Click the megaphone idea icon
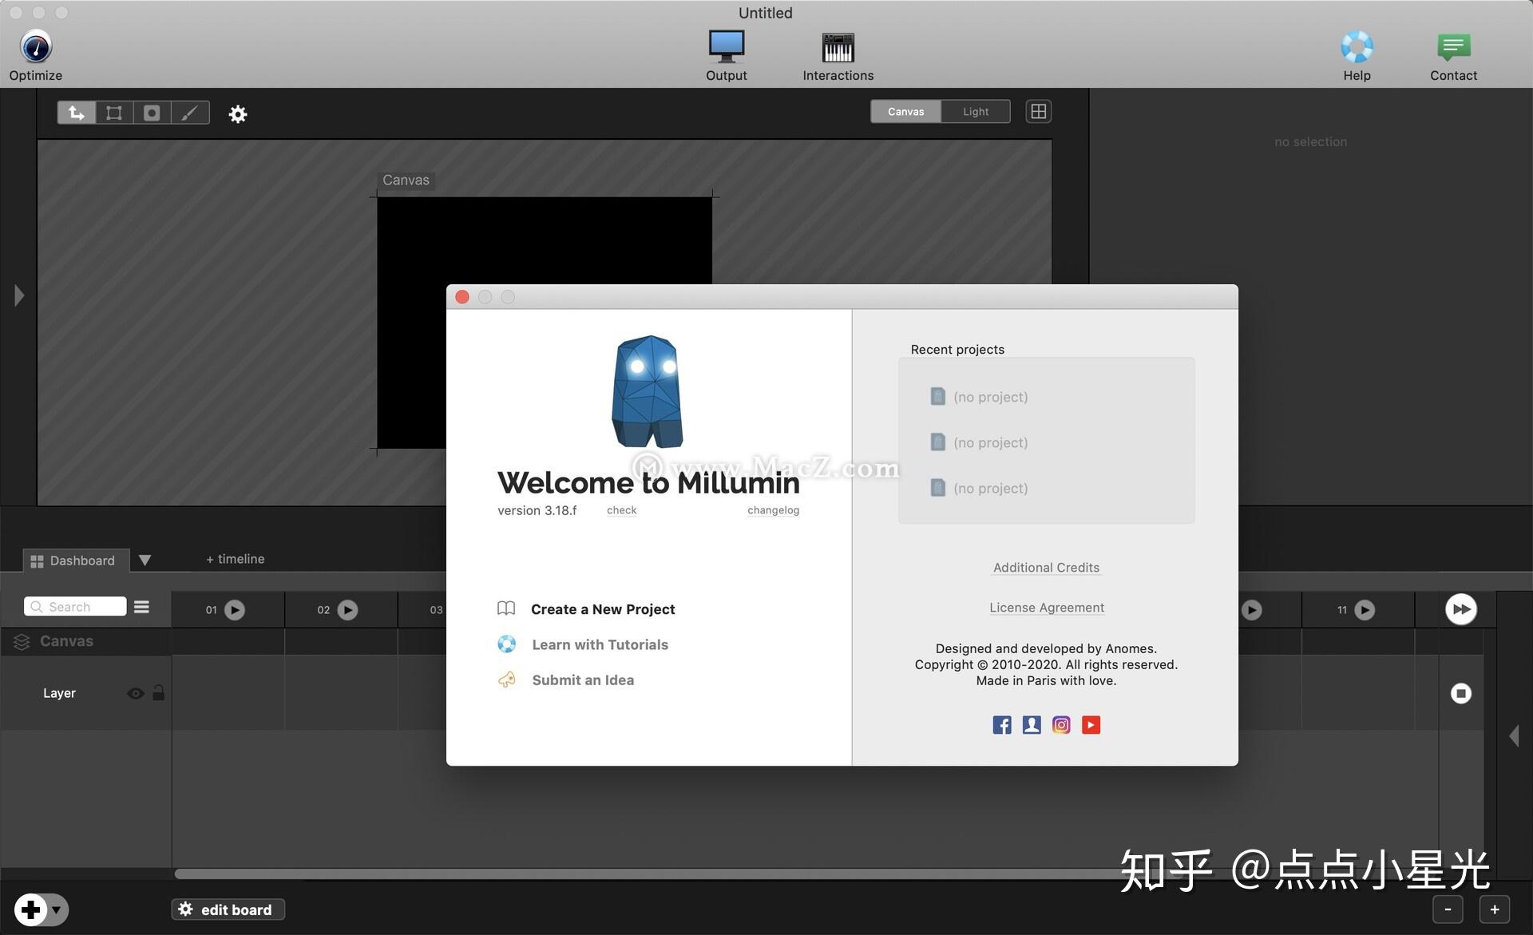Image resolution: width=1533 pixels, height=935 pixels. coord(506,679)
